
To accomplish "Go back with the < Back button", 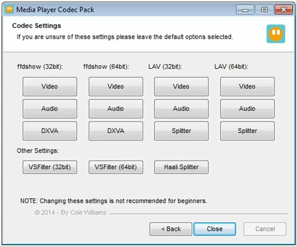I will coord(171,229).
